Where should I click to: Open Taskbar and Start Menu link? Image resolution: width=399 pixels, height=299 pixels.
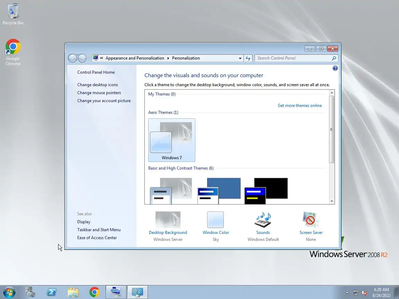[x=99, y=229]
